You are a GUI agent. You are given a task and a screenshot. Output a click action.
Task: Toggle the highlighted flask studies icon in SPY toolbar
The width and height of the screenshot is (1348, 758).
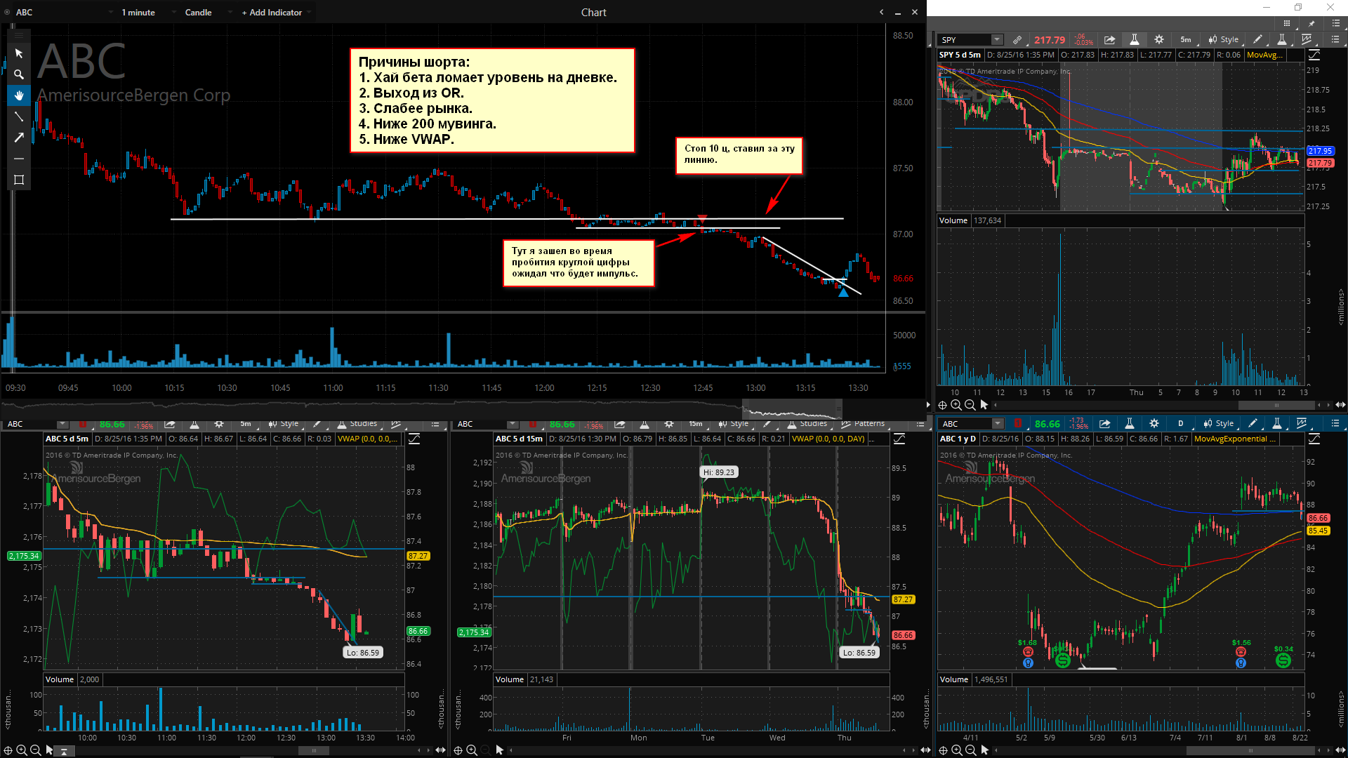(x=1134, y=39)
